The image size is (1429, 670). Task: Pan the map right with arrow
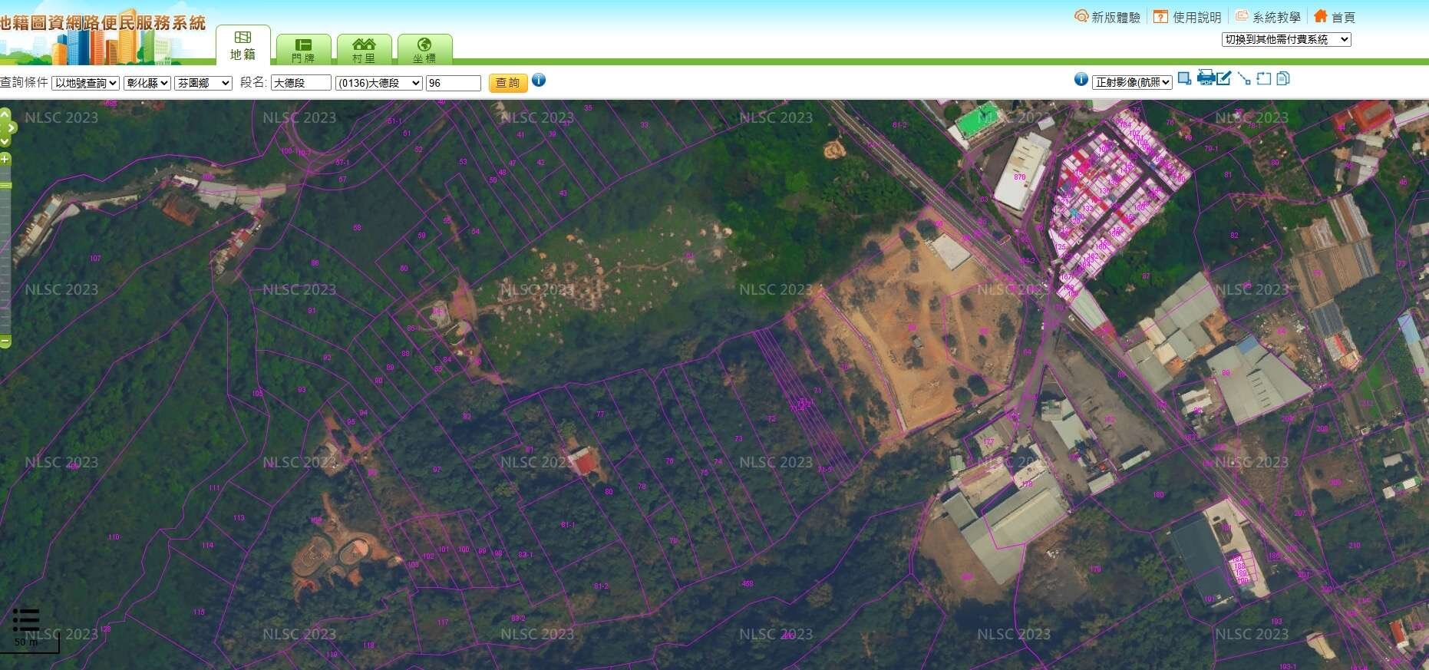coord(12,128)
